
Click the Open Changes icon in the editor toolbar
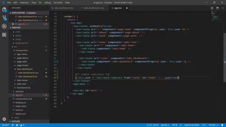pyautogui.click(x=212, y=8)
